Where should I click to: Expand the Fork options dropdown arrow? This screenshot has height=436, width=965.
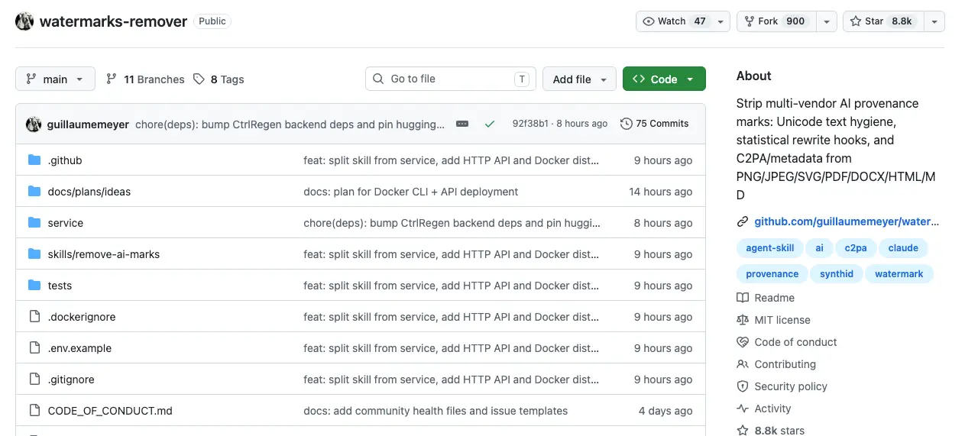[x=827, y=21]
